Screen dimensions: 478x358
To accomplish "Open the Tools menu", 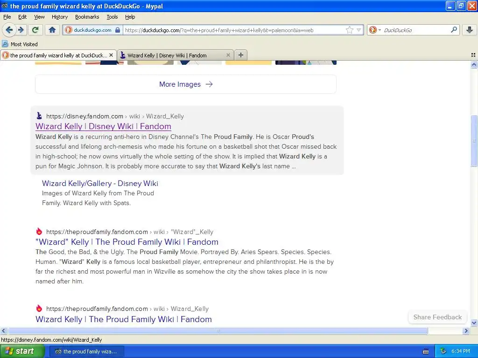I will [112, 17].
